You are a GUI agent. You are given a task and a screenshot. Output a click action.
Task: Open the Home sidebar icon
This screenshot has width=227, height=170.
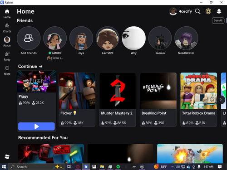click(x=7, y=11)
